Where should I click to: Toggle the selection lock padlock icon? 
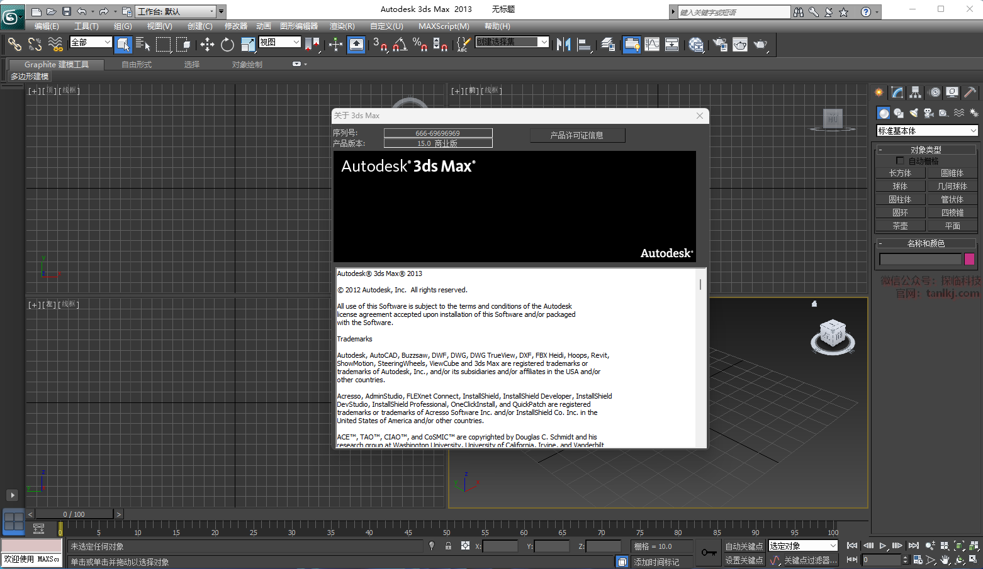tap(448, 546)
